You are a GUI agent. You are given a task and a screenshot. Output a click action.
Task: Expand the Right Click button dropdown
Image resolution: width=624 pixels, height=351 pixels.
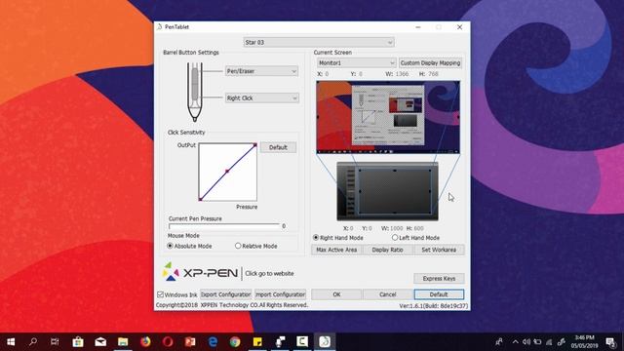click(x=262, y=97)
